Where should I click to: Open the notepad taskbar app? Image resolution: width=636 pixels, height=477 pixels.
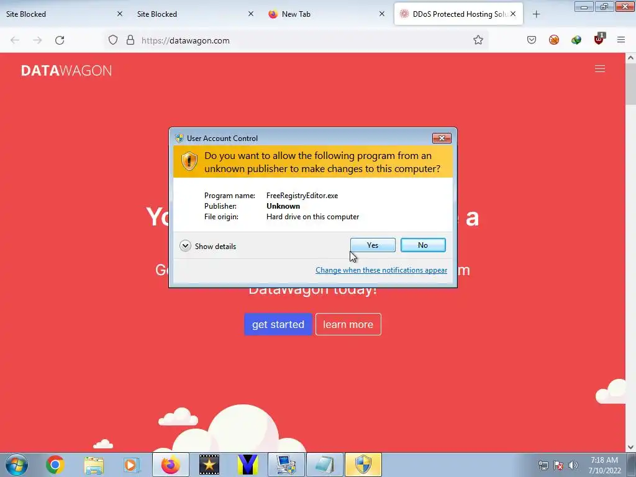(325, 465)
